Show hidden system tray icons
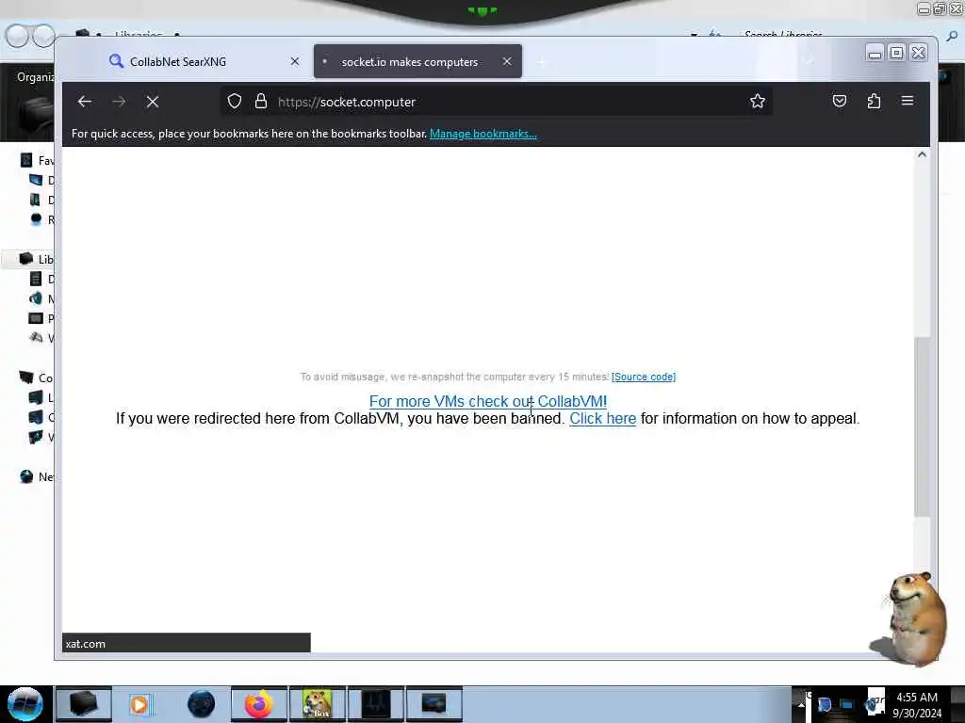The image size is (965, 723). point(801,704)
